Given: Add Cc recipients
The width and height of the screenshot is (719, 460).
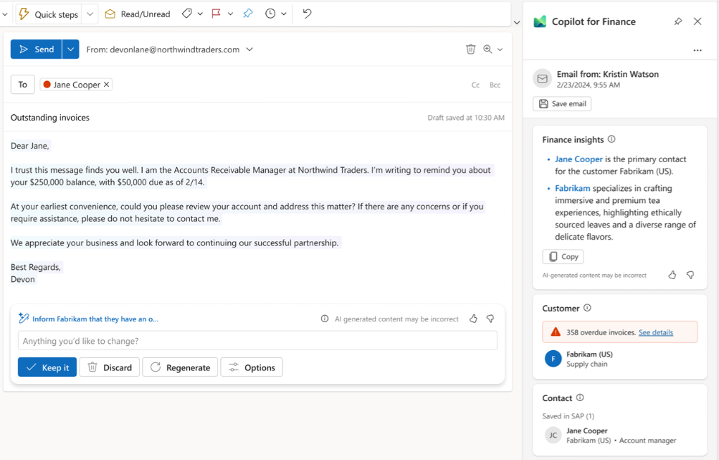Looking at the screenshot, I should 475,85.
